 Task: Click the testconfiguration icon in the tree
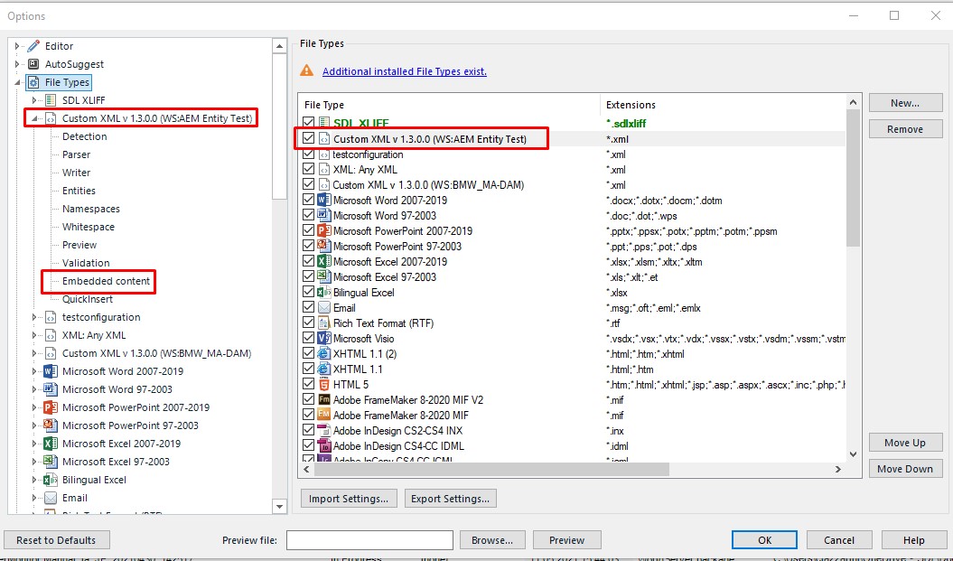tap(51, 317)
